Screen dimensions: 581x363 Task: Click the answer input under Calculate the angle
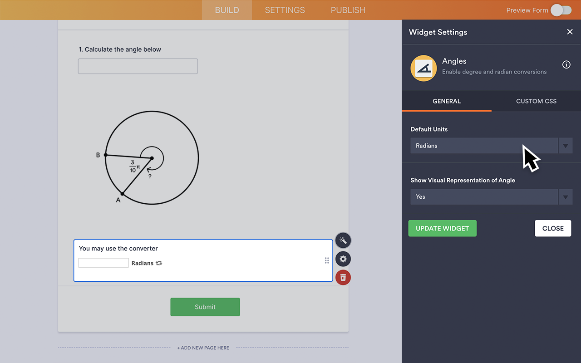138,66
